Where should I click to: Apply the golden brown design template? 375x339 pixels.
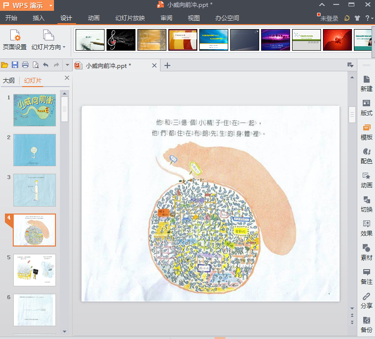152,40
